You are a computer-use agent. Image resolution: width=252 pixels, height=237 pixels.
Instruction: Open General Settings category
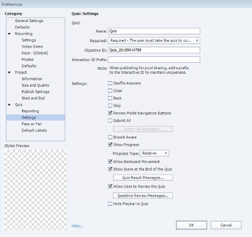(29, 21)
